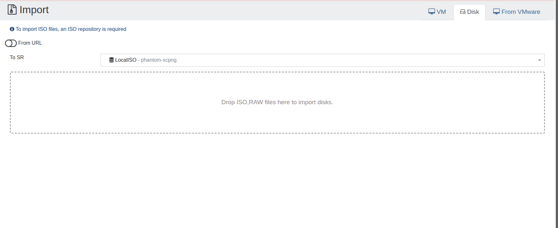Select the Disk tab label
This screenshot has width=558, height=228.
tap(473, 12)
